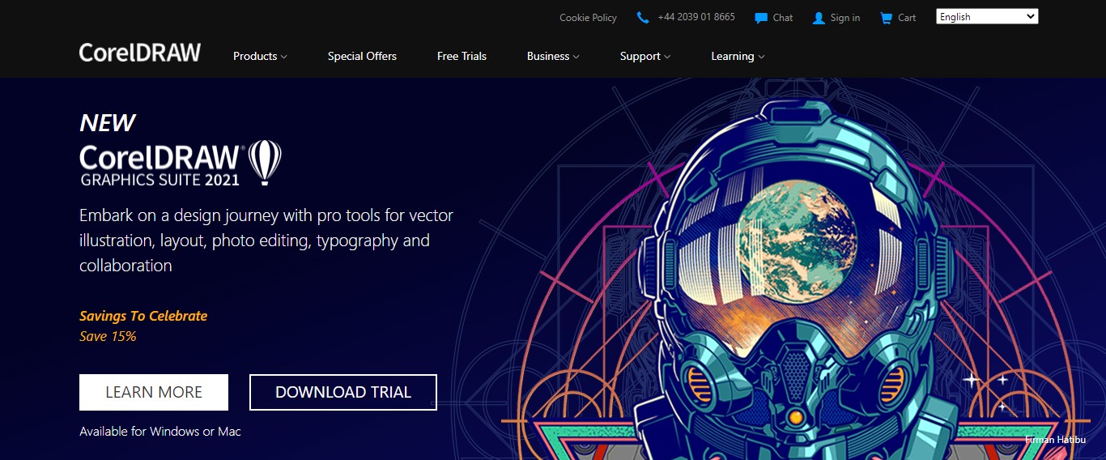This screenshot has height=460, width=1106.
Task: Click the Available for Windows or Mac text
Action: pyautogui.click(x=160, y=432)
